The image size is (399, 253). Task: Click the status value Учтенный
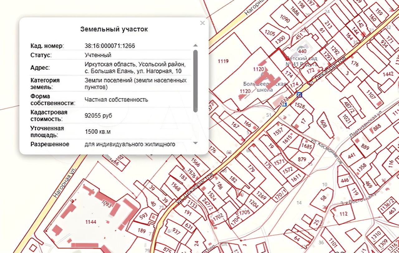pyautogui.click(x=98, y=55)
